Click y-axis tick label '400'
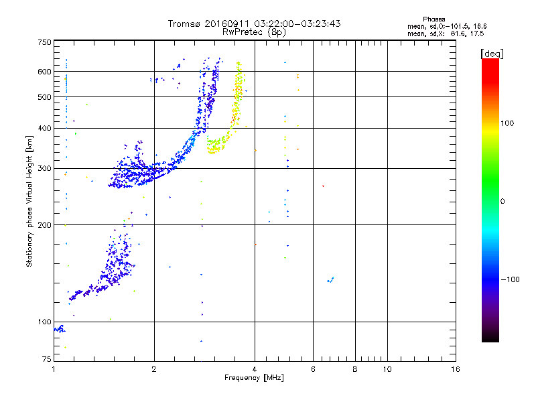This screenshot has width=536, height=402. [44, 128]
